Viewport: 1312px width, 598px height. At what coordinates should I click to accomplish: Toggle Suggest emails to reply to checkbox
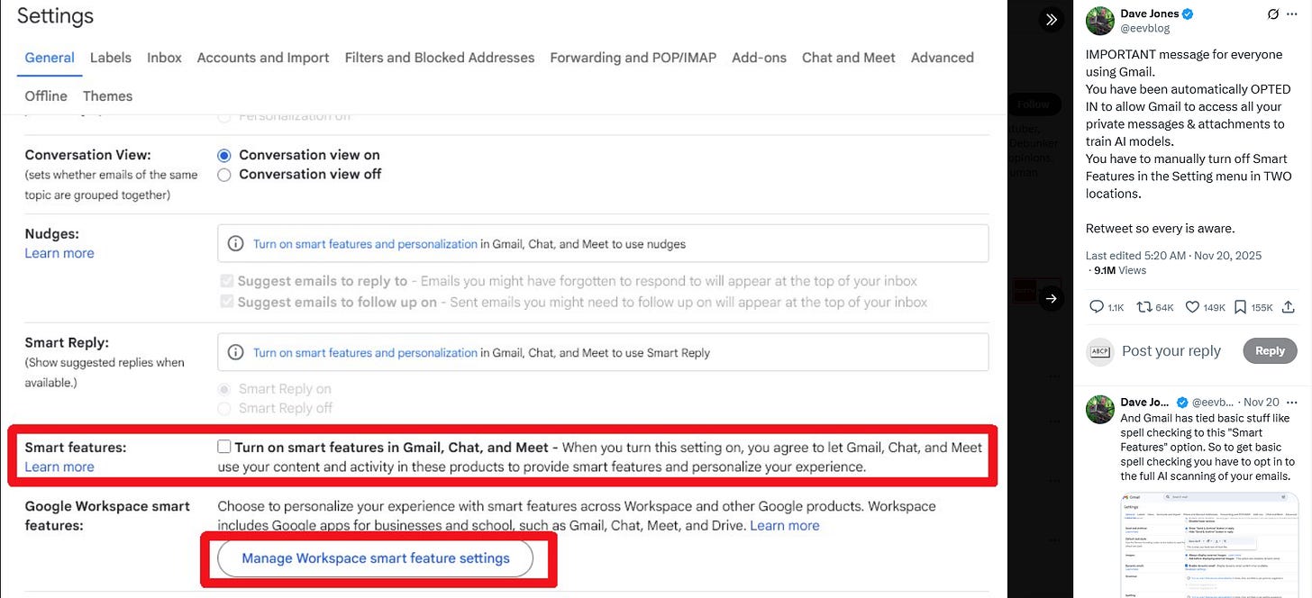[x=226, y=281]
